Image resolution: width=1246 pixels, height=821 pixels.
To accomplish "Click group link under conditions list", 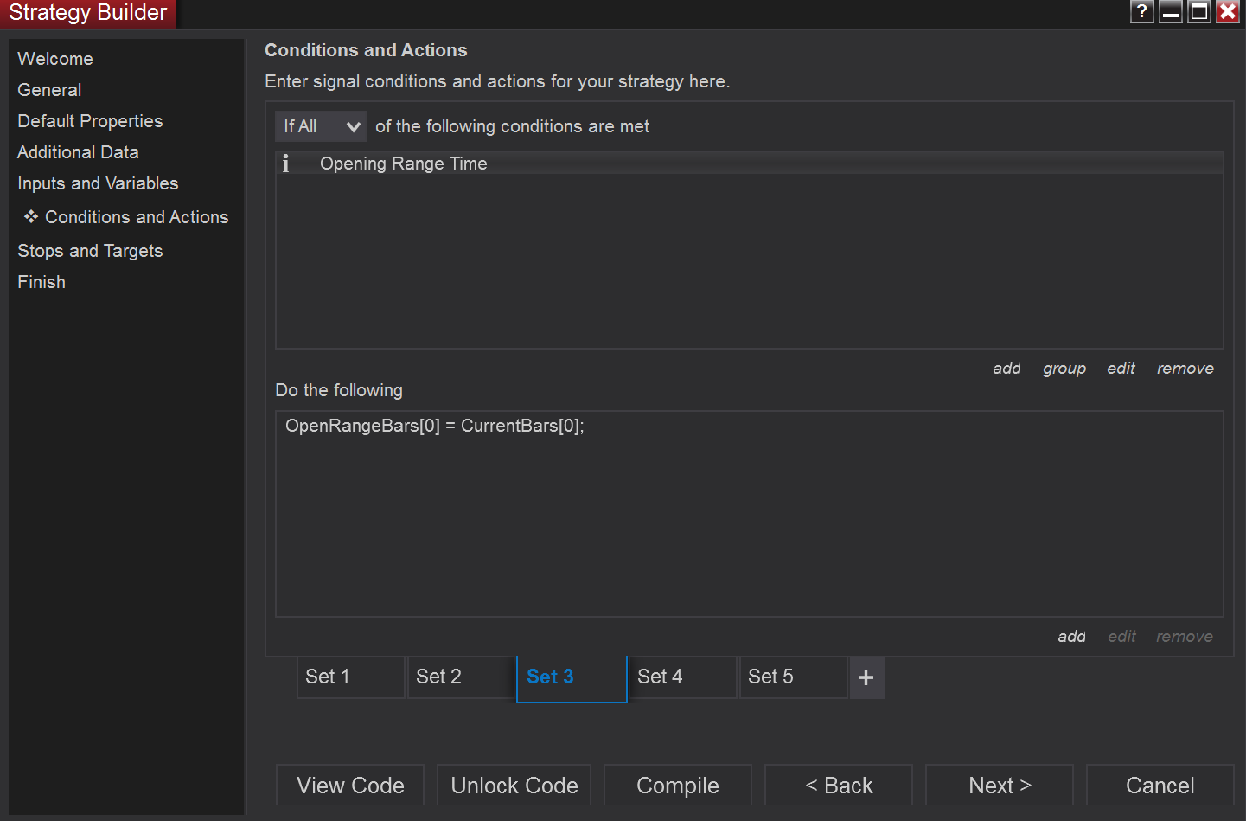I will point(1064,369).
